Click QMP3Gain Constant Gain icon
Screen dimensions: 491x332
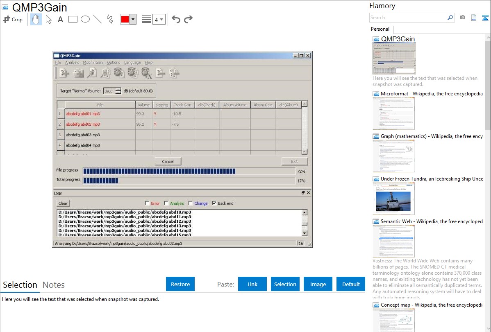point(147,73)
